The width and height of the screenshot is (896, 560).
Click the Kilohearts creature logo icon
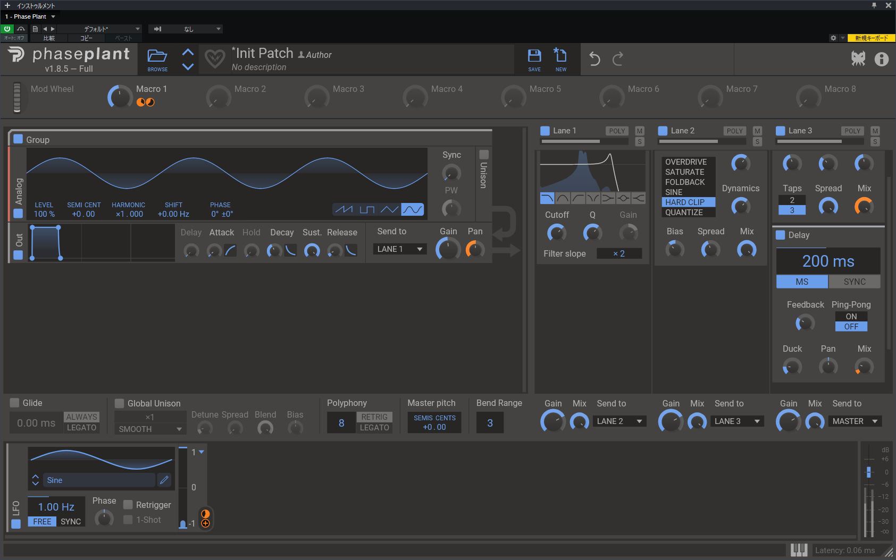click(858, 58)
